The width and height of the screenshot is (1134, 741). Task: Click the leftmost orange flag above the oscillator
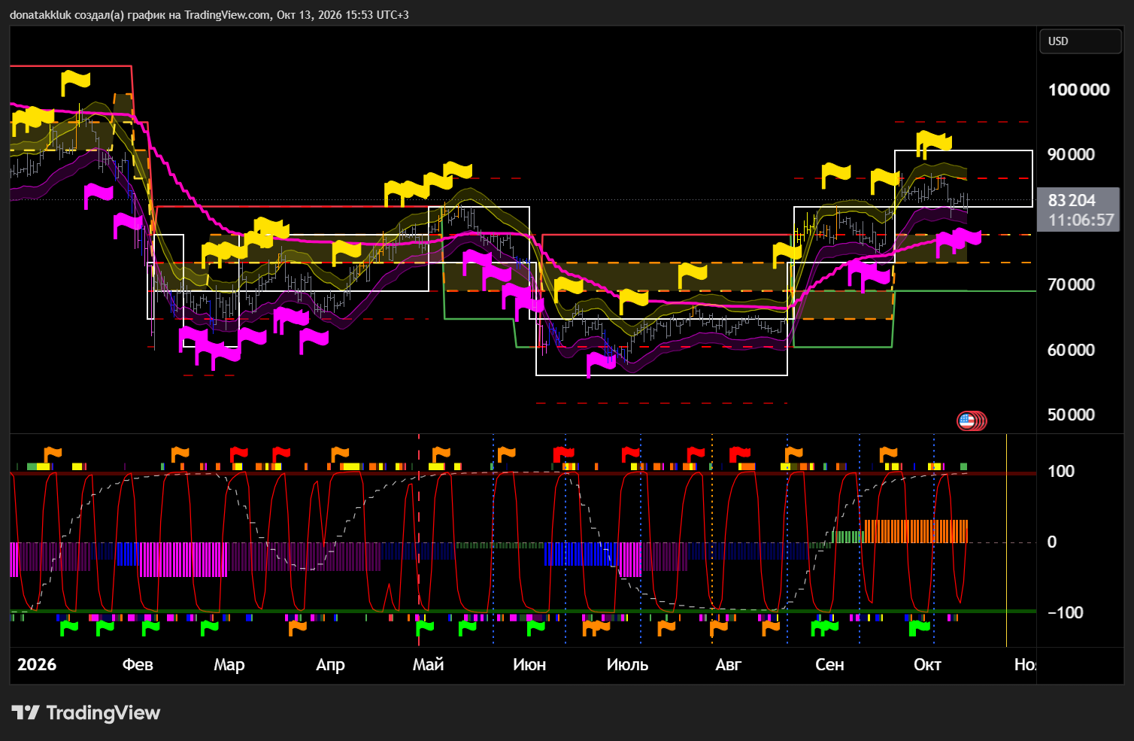[x=52, y=454]
